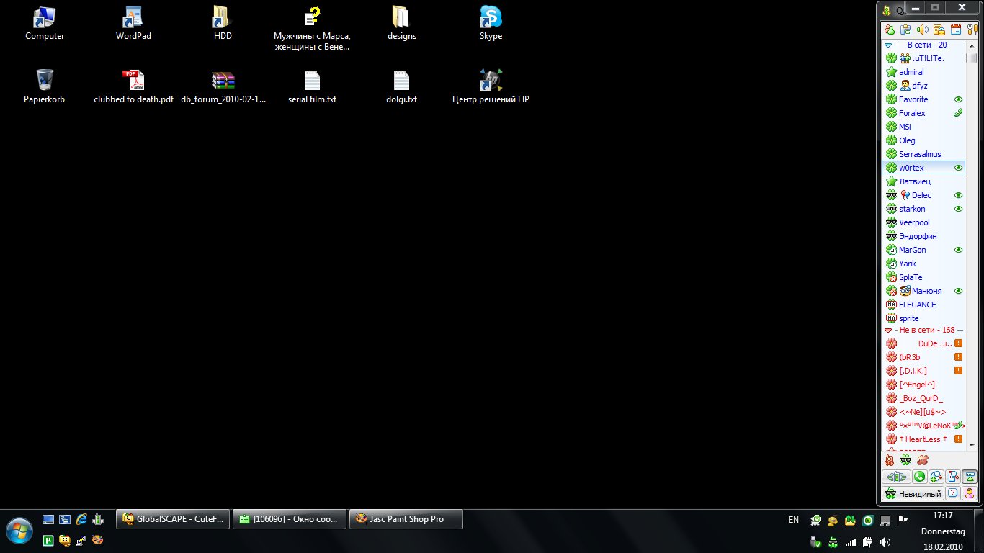Click the question mark help button
The width and height of the screenshot is (984, 553).
952,493
